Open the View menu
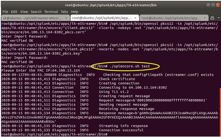The height and width of the screenshot is (137, 221). pos(24,12)
